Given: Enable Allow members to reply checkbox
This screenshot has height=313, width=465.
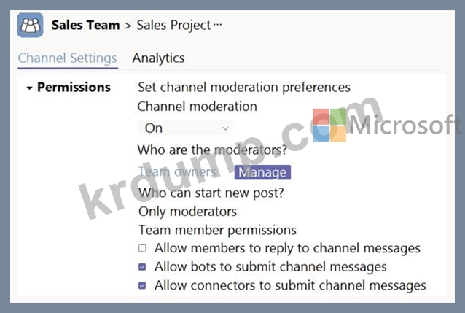Looking at the screenshot, I should coord(142,248).
